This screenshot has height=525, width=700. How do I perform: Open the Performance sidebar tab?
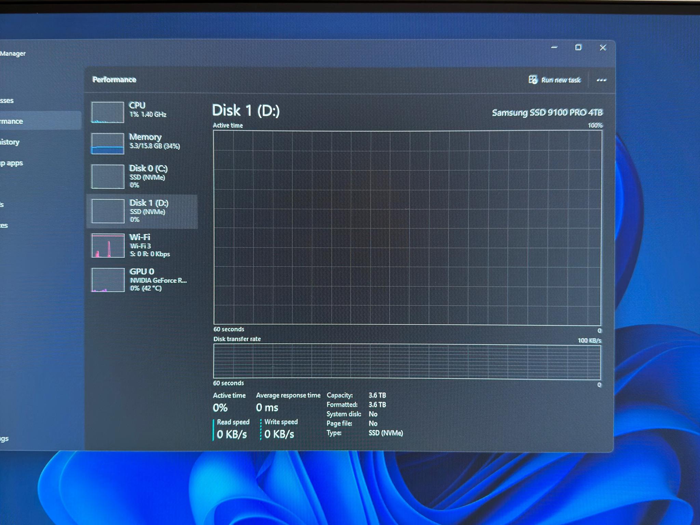point(40,121)
